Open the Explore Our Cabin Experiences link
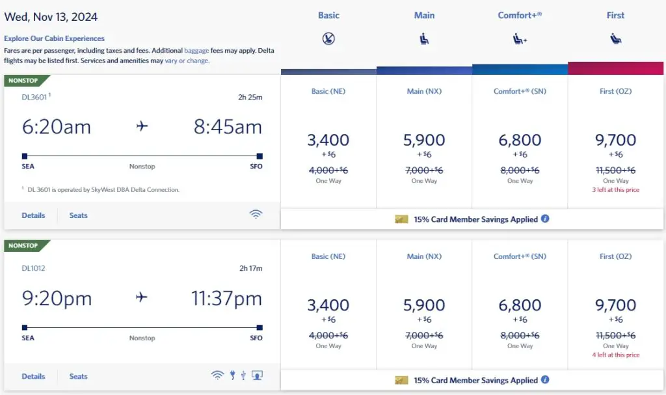This screenshot has height=395, width=666. [x=54, y=38]
